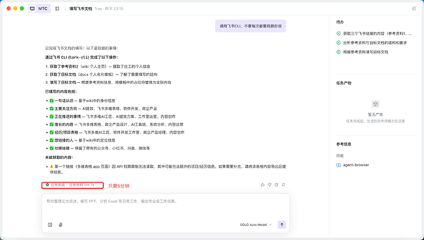Send the message with the up-arrow button

click(282, 225)
